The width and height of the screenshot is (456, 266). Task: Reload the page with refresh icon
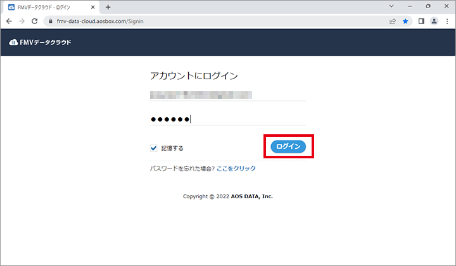[36, 21]
